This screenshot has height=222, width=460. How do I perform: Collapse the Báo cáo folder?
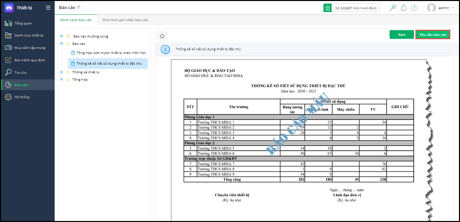62,44
